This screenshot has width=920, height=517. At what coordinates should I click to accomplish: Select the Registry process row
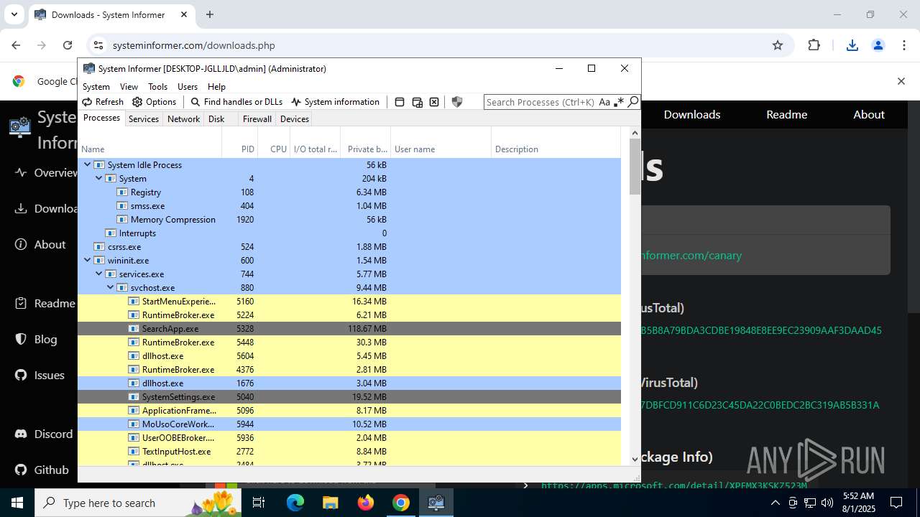[349, 192]
